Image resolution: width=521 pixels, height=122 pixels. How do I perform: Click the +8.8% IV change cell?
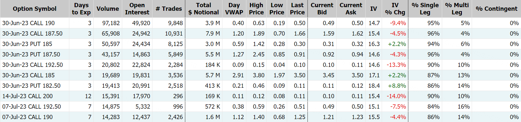[395, 86]
